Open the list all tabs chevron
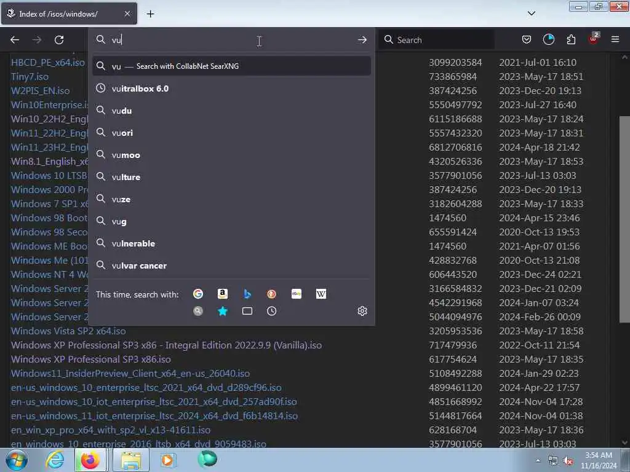The image size is (630, 472). coord(531,14)
